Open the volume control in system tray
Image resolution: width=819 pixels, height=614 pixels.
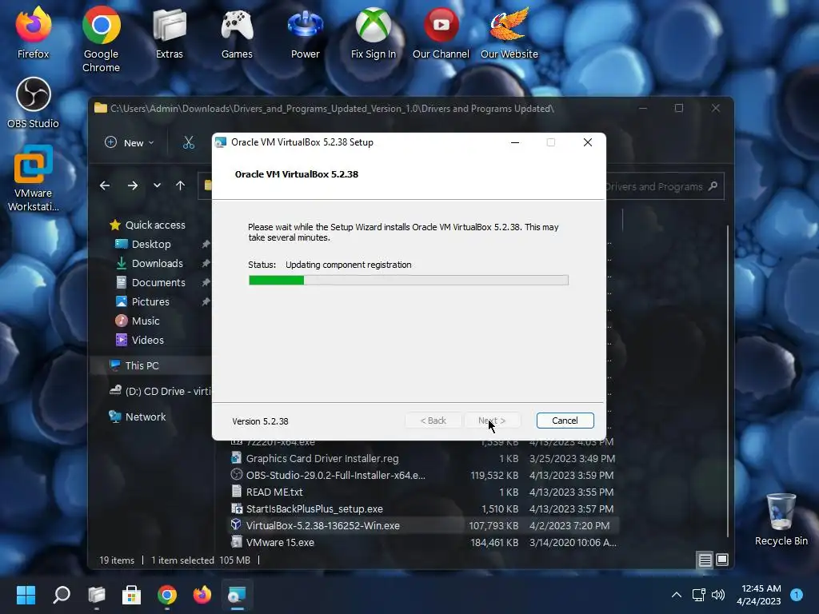tap(719, 595)
